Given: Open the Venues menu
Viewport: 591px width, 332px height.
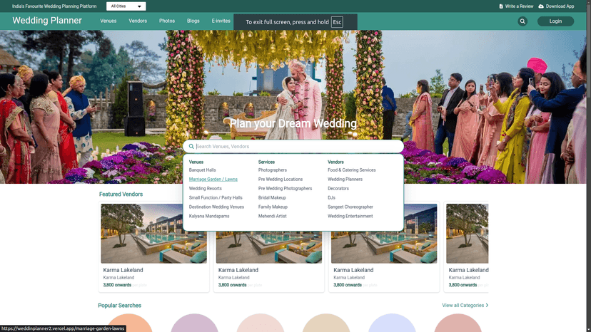Looking at the screenshot, I should pyautogui.click(x=108, y=21).
